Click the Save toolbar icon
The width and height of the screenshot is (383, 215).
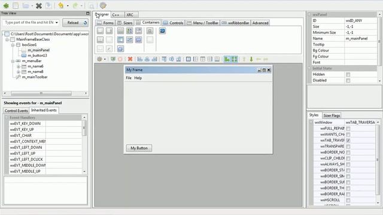click(x=48, y=5)
